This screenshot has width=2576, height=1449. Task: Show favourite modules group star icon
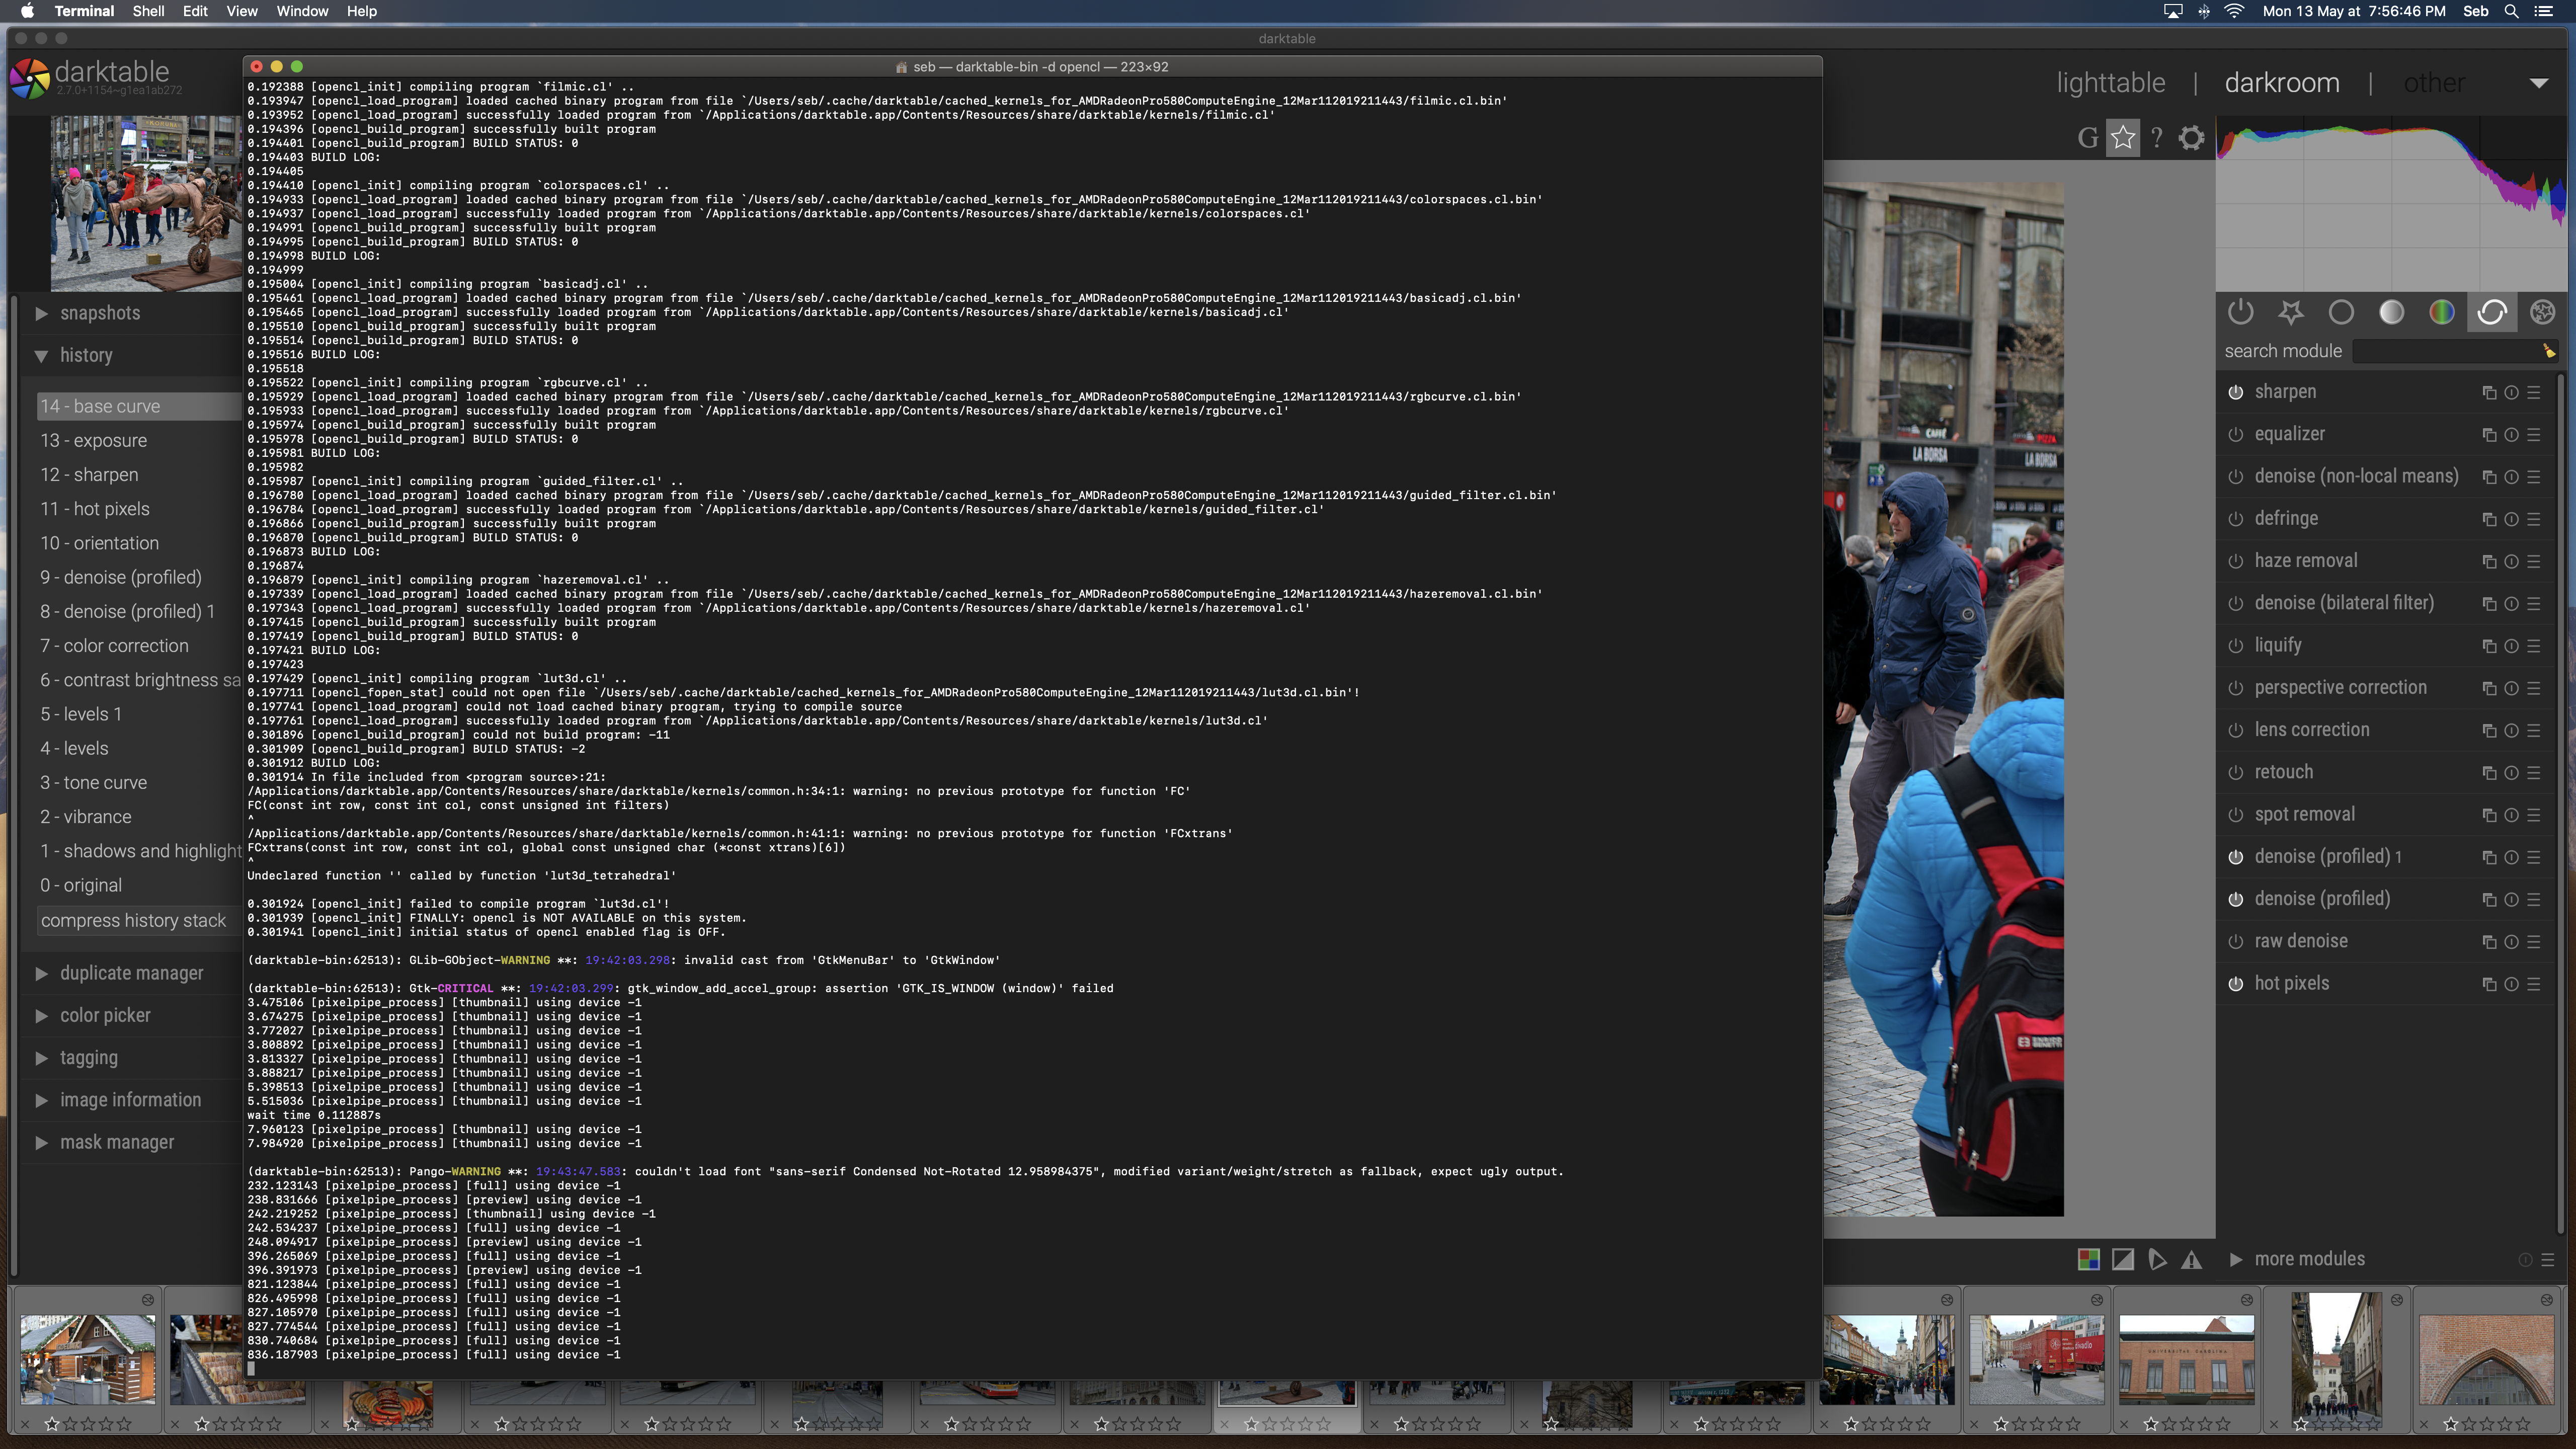click(x=2290, y=313)
